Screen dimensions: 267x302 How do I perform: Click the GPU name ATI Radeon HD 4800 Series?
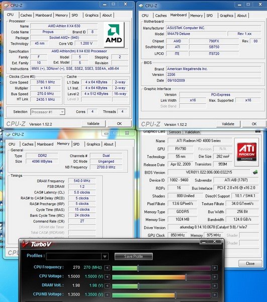pyautogui.click(x=200, y=140)
